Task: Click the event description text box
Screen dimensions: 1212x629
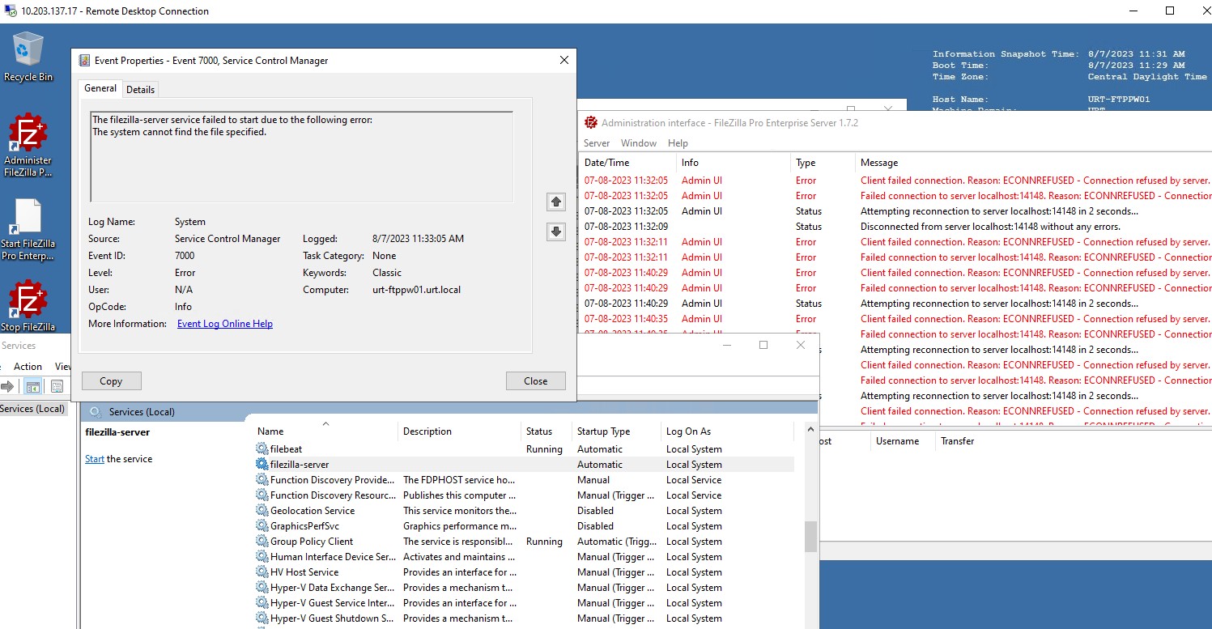Action: tap(301, 156)
